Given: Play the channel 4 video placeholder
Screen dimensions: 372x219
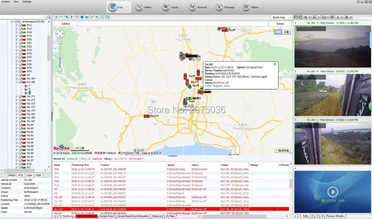Looking at the screenshot, I should coord(333,192).
